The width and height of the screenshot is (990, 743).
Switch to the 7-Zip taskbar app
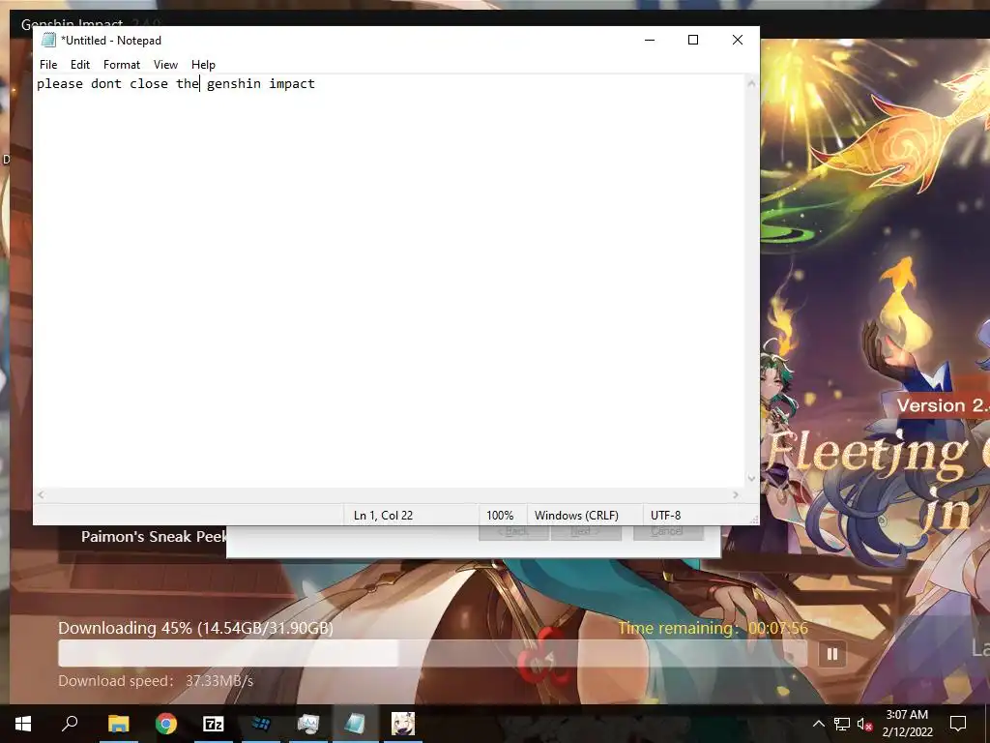click(x=214, y=724)
